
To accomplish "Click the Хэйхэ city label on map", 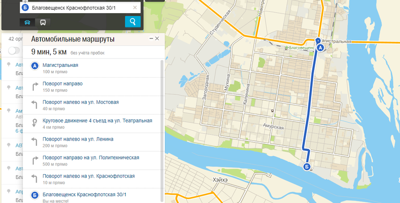I will [x=220, y=180].
